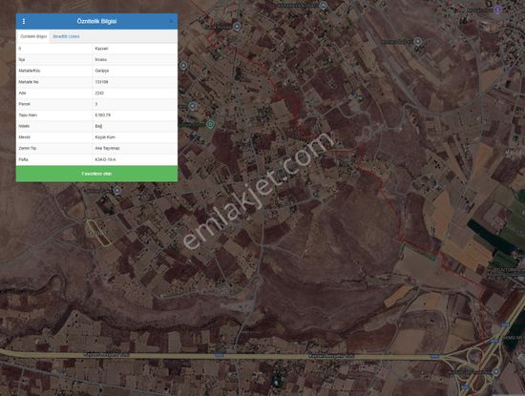Image resolution: width=525 pixels, height=396 pixels.
Task: Click the blue pin just right of Parsel row
Action: click(x=192, y=106)
